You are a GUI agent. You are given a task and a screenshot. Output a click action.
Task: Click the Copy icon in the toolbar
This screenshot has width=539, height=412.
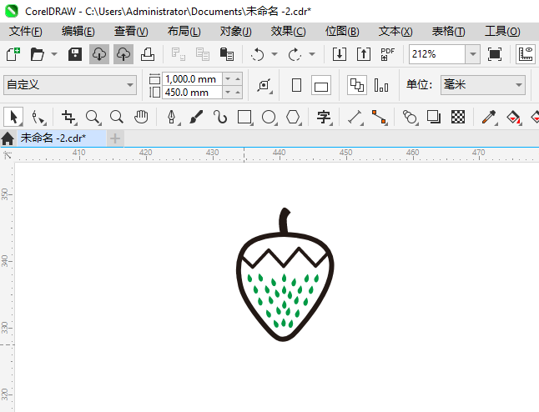click(203, 54)
